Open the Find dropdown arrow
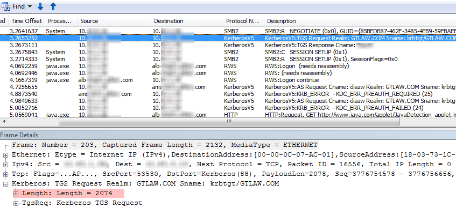This screenshot has width=456, height=222. click(29, 6)
